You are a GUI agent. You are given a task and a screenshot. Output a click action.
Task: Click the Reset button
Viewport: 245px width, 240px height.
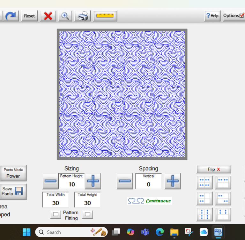click(x=29, y=16)
